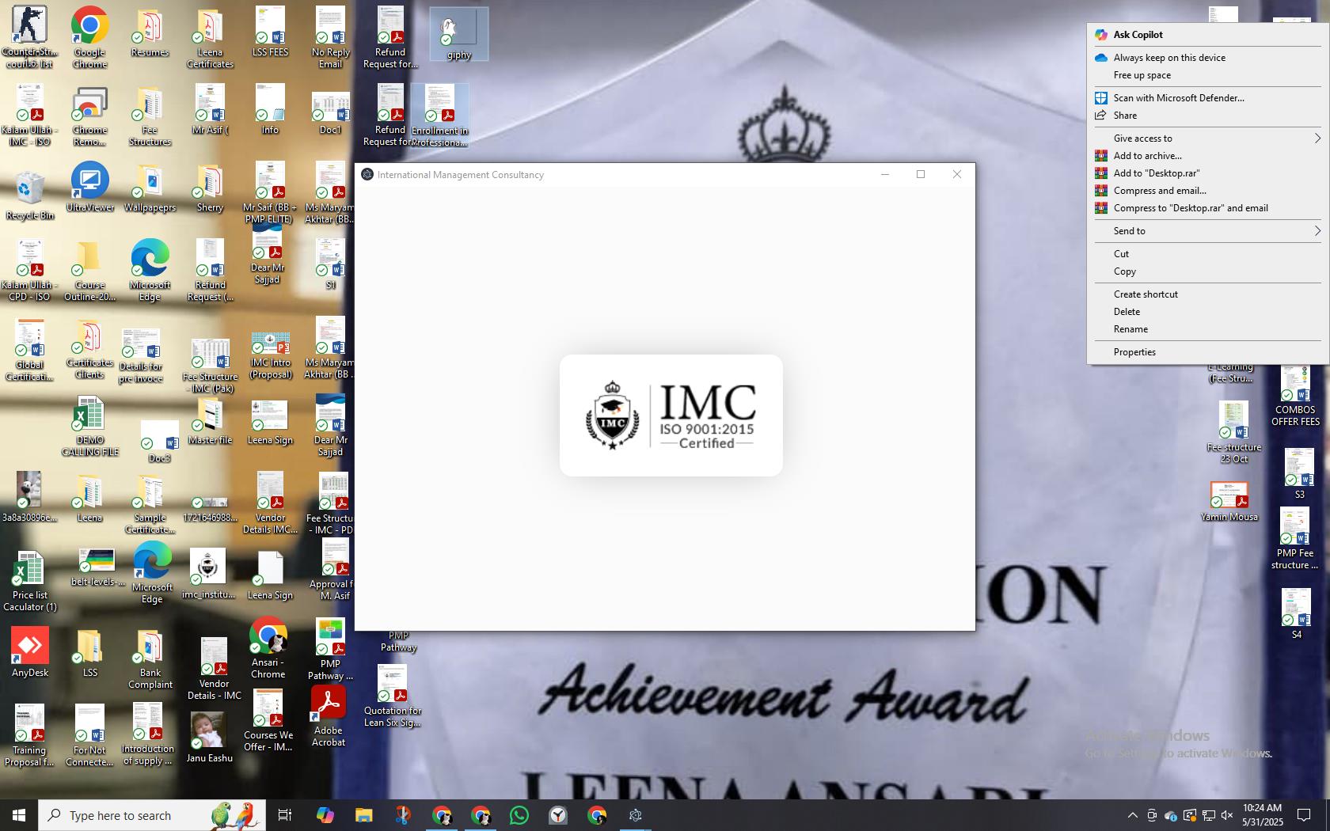Choose Rename in the context menu

tap(1208, 329)
